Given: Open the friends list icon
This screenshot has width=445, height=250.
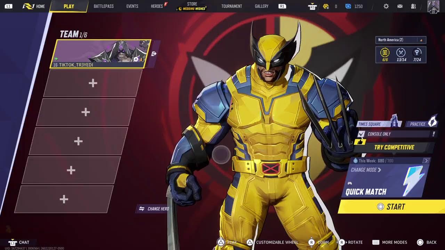Looking at the screenshot, I should pyautogui.click(x=413, y=6).
